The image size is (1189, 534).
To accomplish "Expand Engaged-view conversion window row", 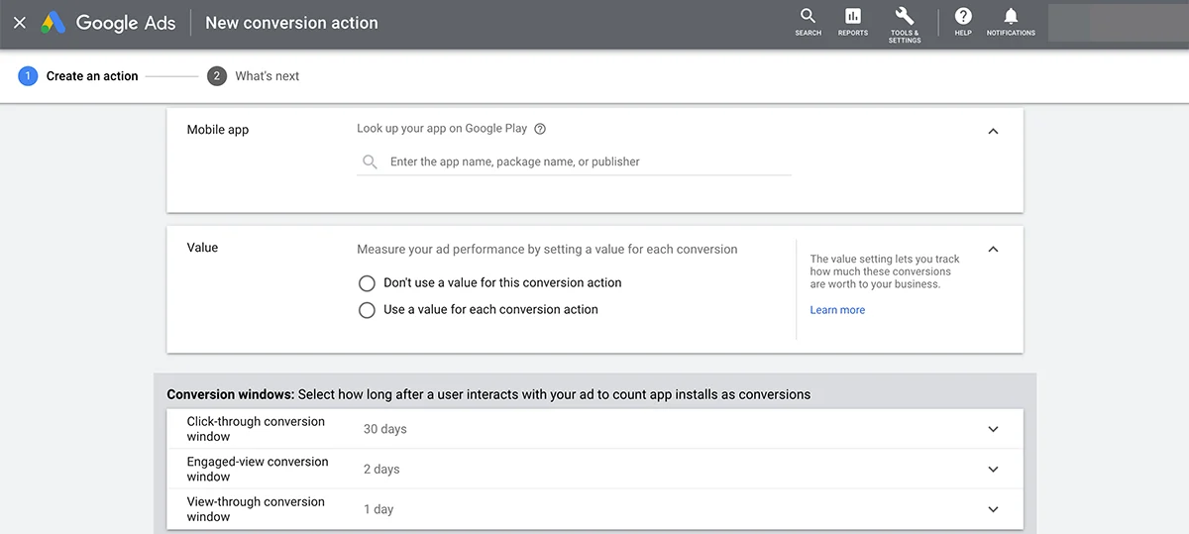I will click(x=993, y=470).
